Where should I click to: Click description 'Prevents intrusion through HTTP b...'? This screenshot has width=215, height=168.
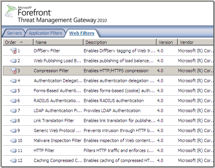[119, 130]
